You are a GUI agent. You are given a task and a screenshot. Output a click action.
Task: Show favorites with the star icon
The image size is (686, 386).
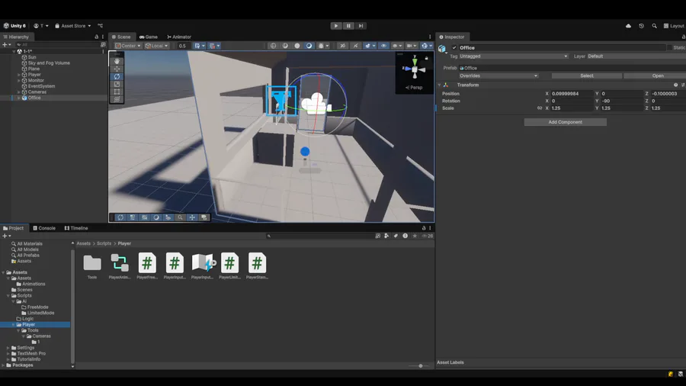[415, 236]
